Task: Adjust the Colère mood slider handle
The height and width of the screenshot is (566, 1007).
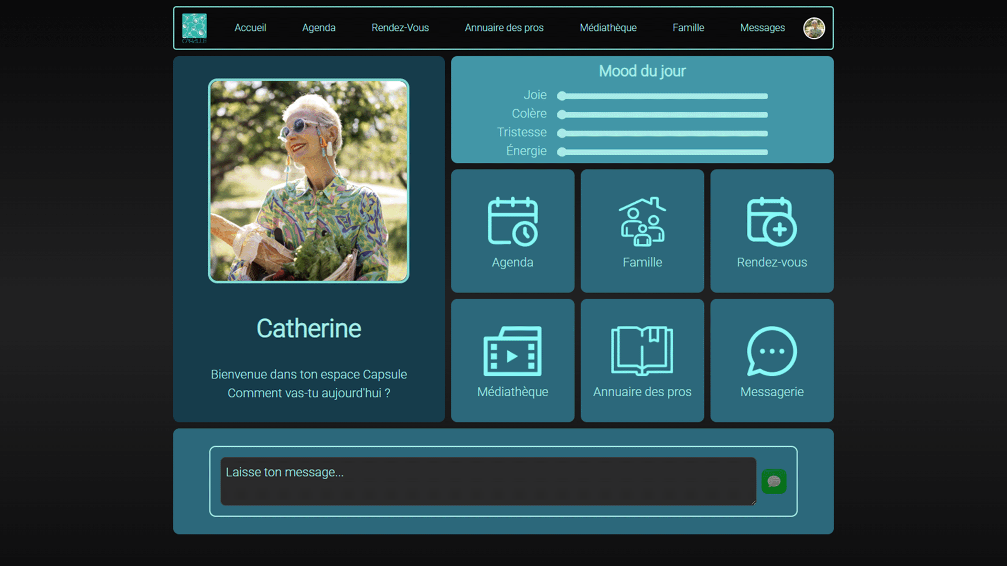Action: [562, 115]
